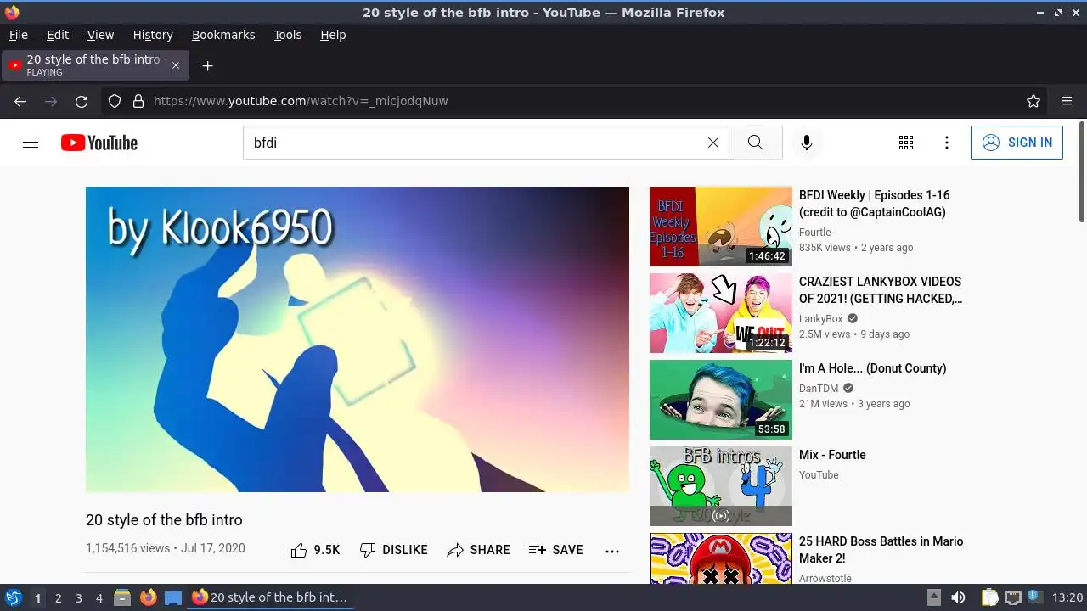Open the View menu
1087x611 pixels.
[100, 35]
